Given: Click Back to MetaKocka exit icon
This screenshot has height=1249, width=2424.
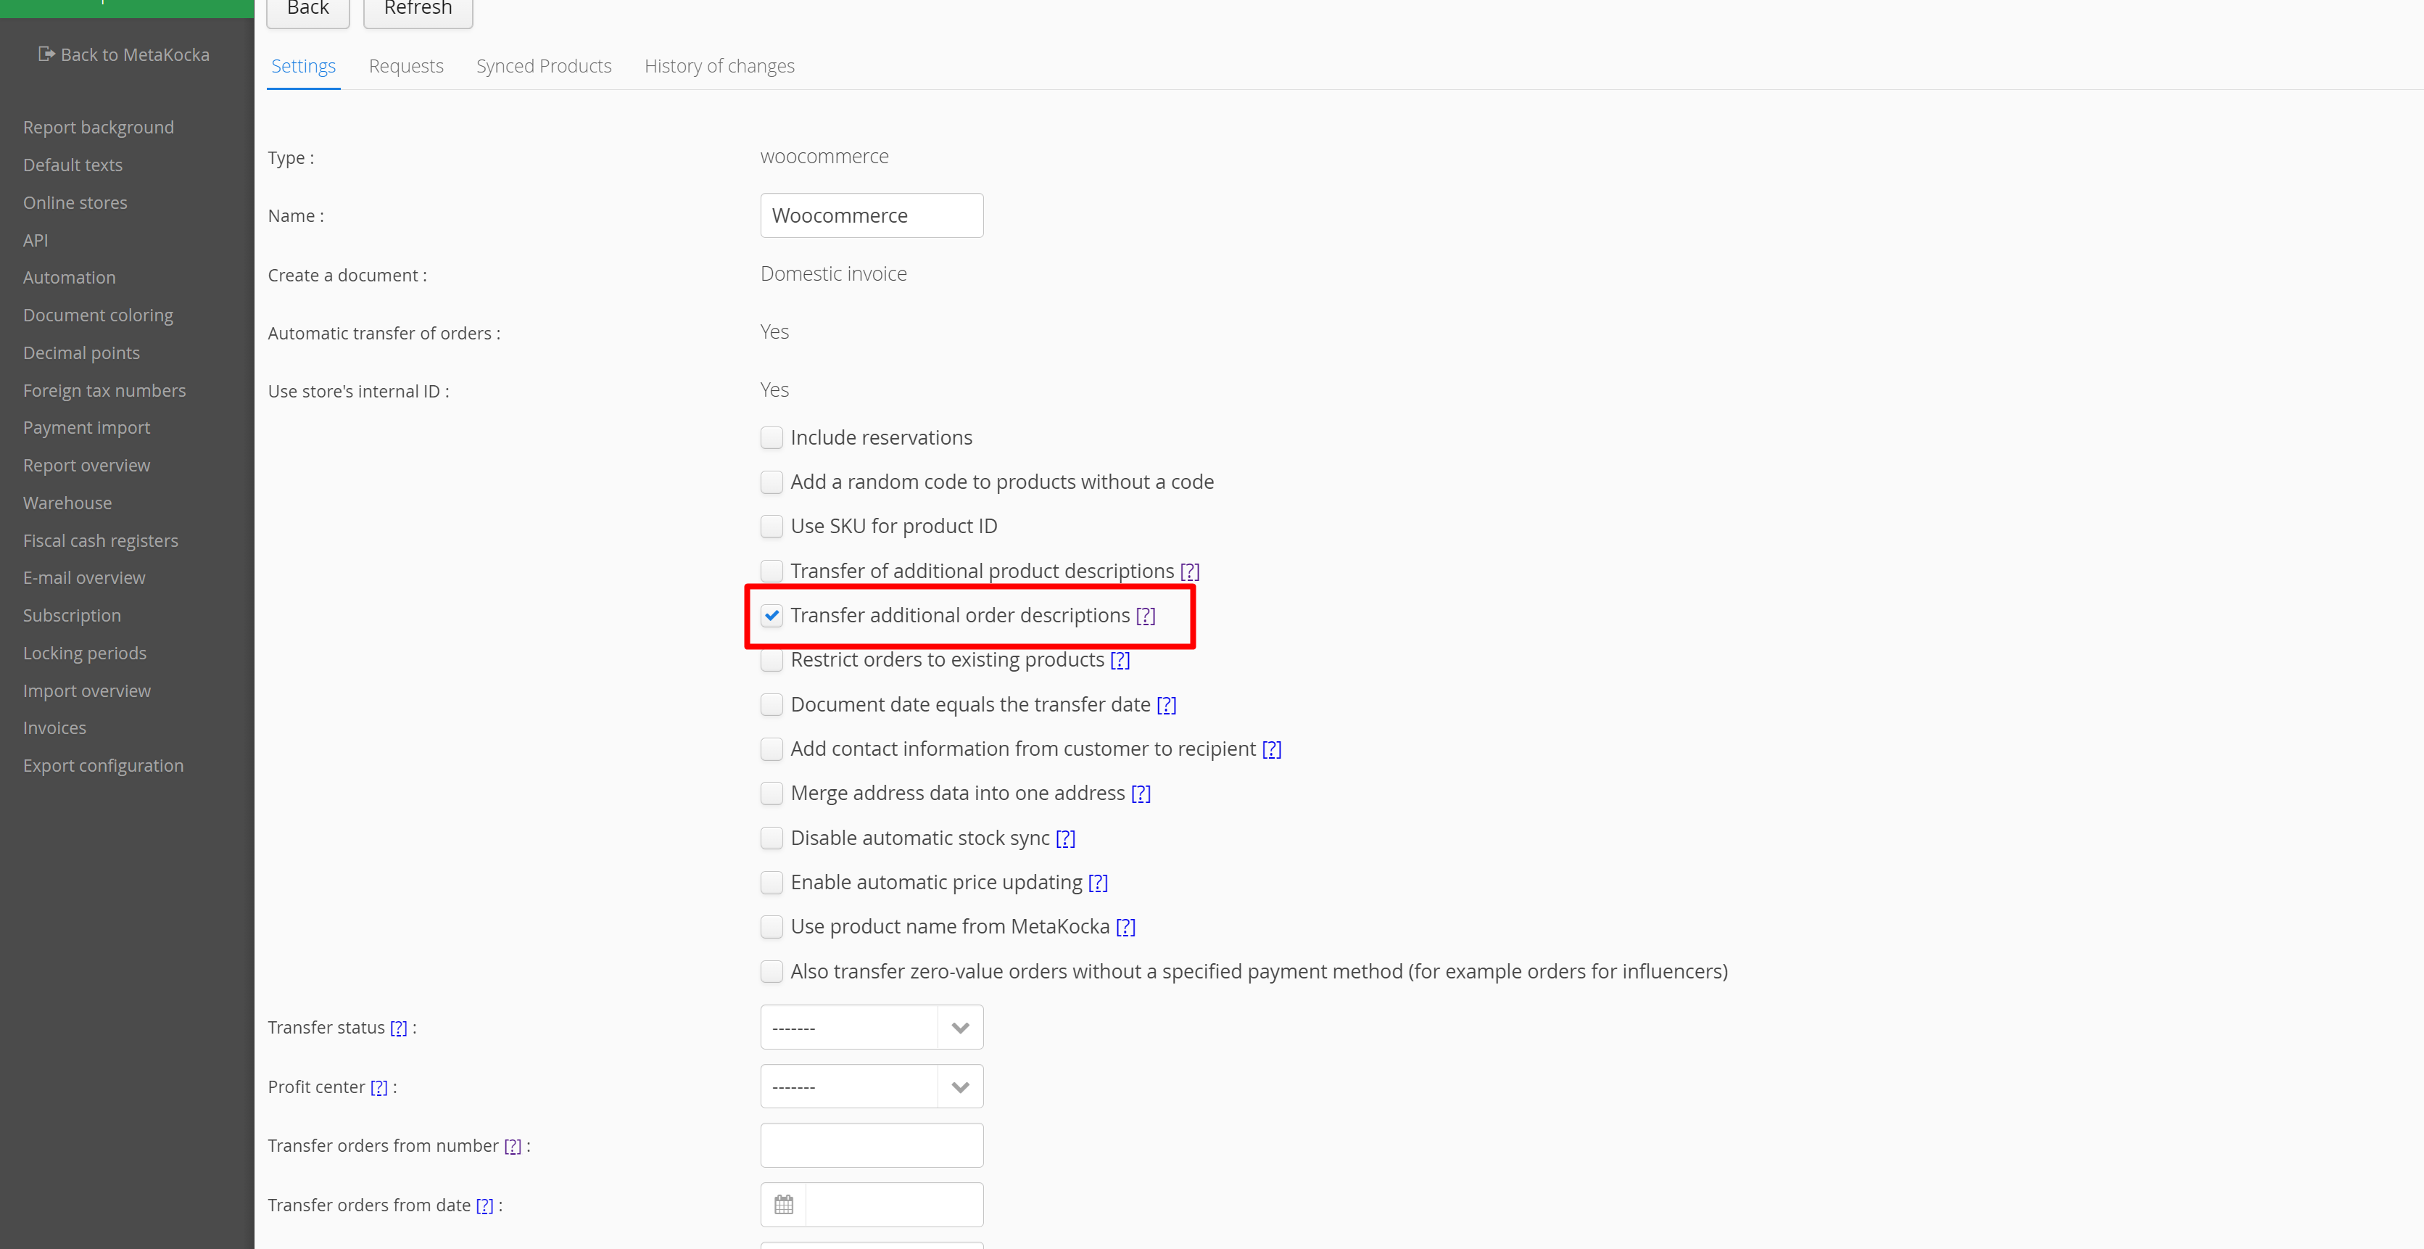Looking at the screenshot, I should click(46, 54).
